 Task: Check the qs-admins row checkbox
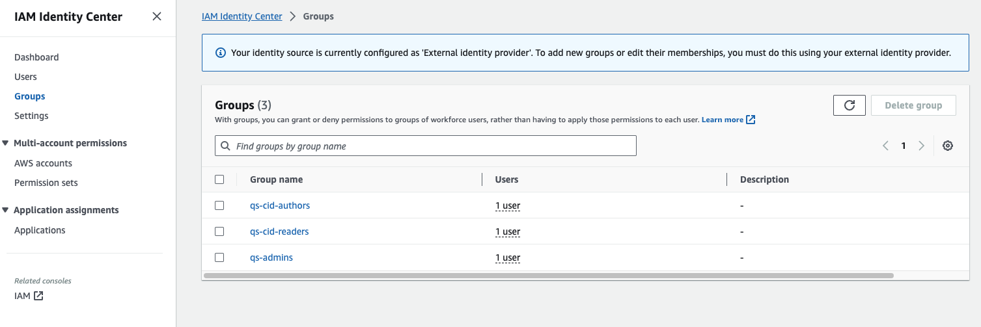pos(219,257)
